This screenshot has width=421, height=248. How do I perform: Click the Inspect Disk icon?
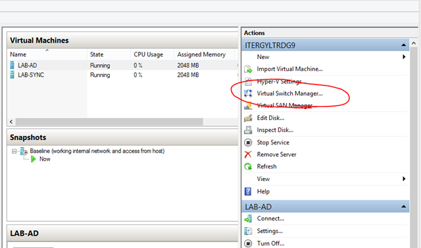(248, 130)
